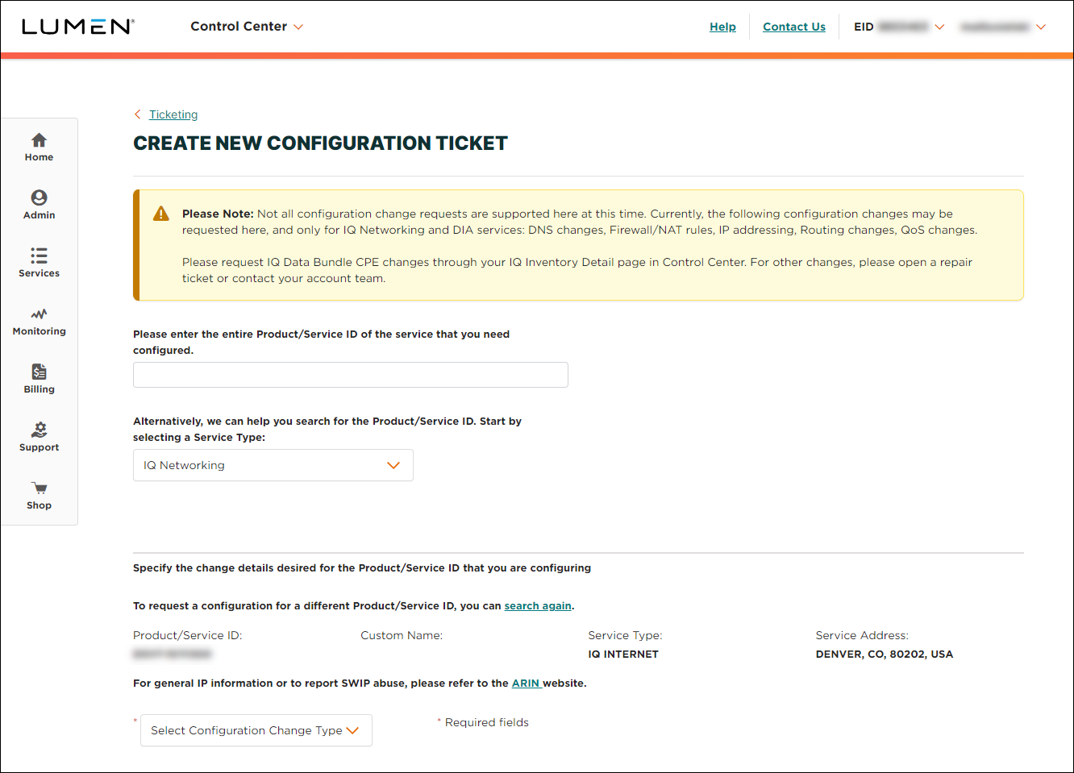Click the Lumen logo
Viewport: 1074px width, 773px height.
[x=77, y=27]
